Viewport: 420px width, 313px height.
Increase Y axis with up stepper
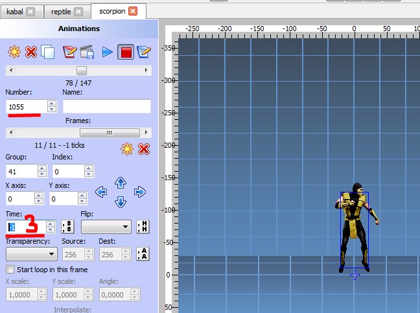click(x=82, y=196)
